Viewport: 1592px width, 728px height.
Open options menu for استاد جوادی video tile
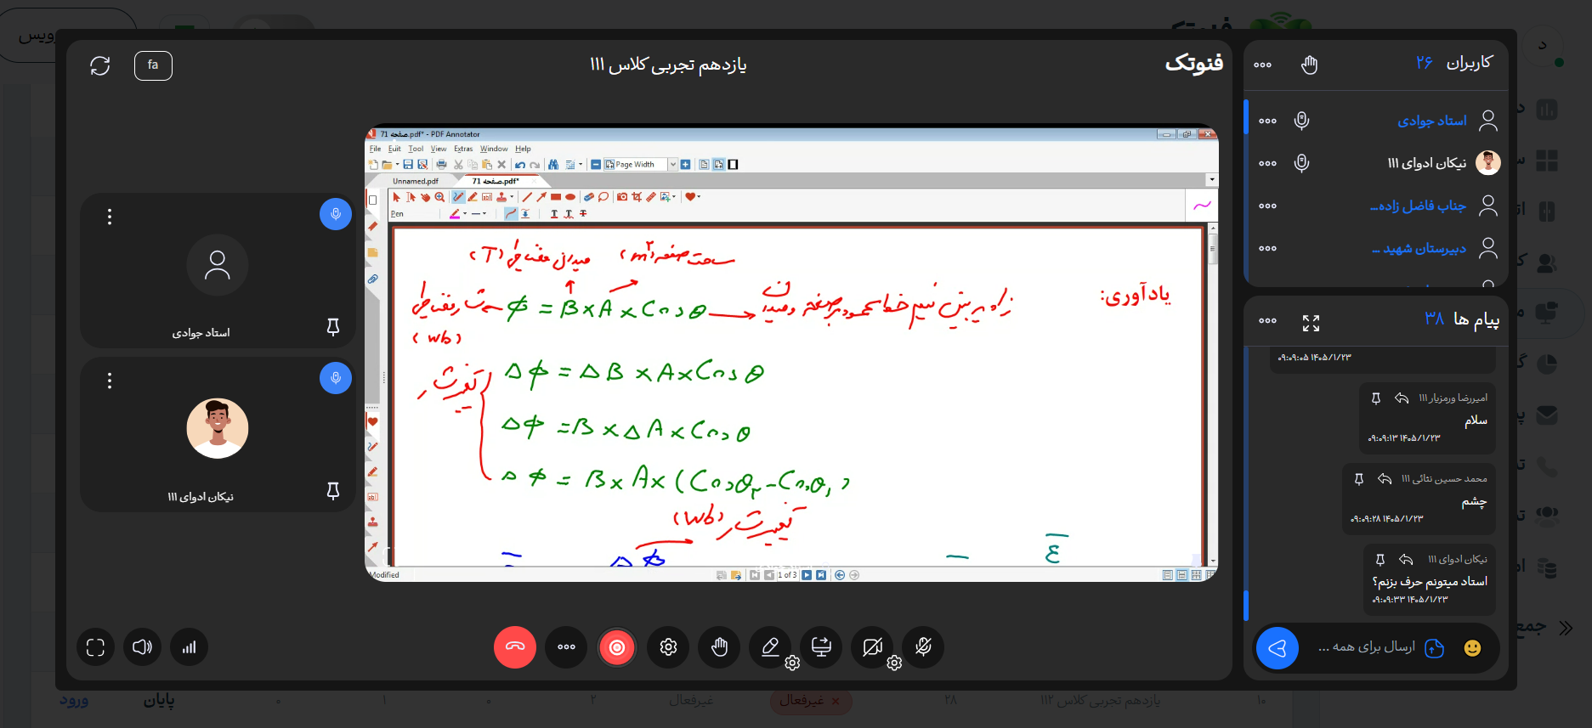coord(110,217)
